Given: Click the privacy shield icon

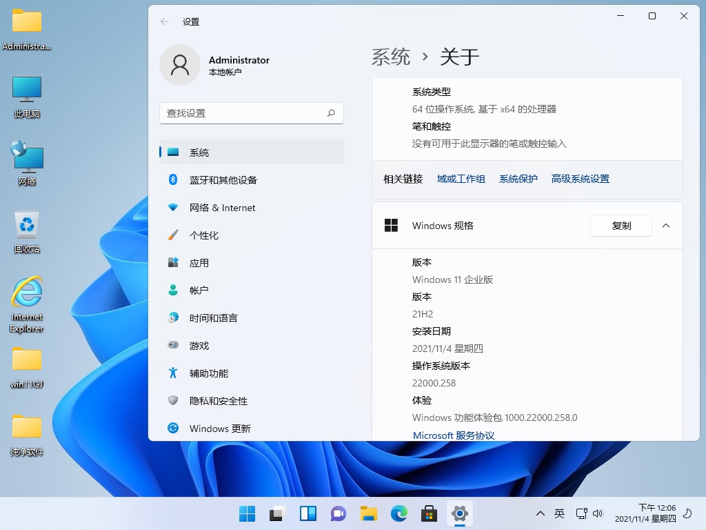Looking at the screenshot, I should (173, 400).
